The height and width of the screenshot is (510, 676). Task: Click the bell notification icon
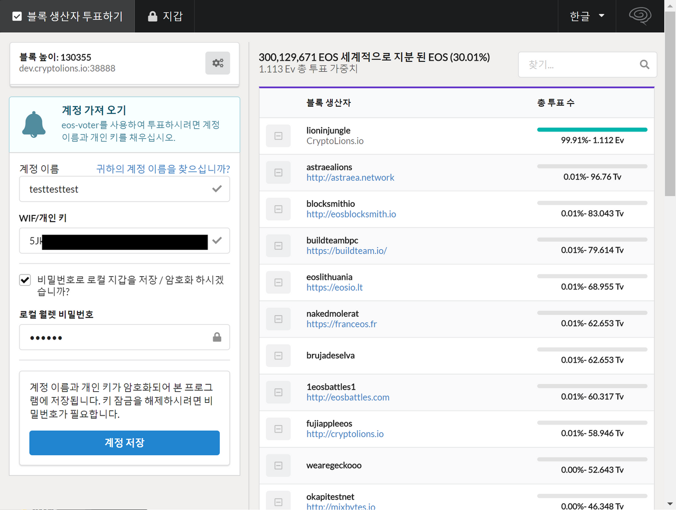coord(34,125)
